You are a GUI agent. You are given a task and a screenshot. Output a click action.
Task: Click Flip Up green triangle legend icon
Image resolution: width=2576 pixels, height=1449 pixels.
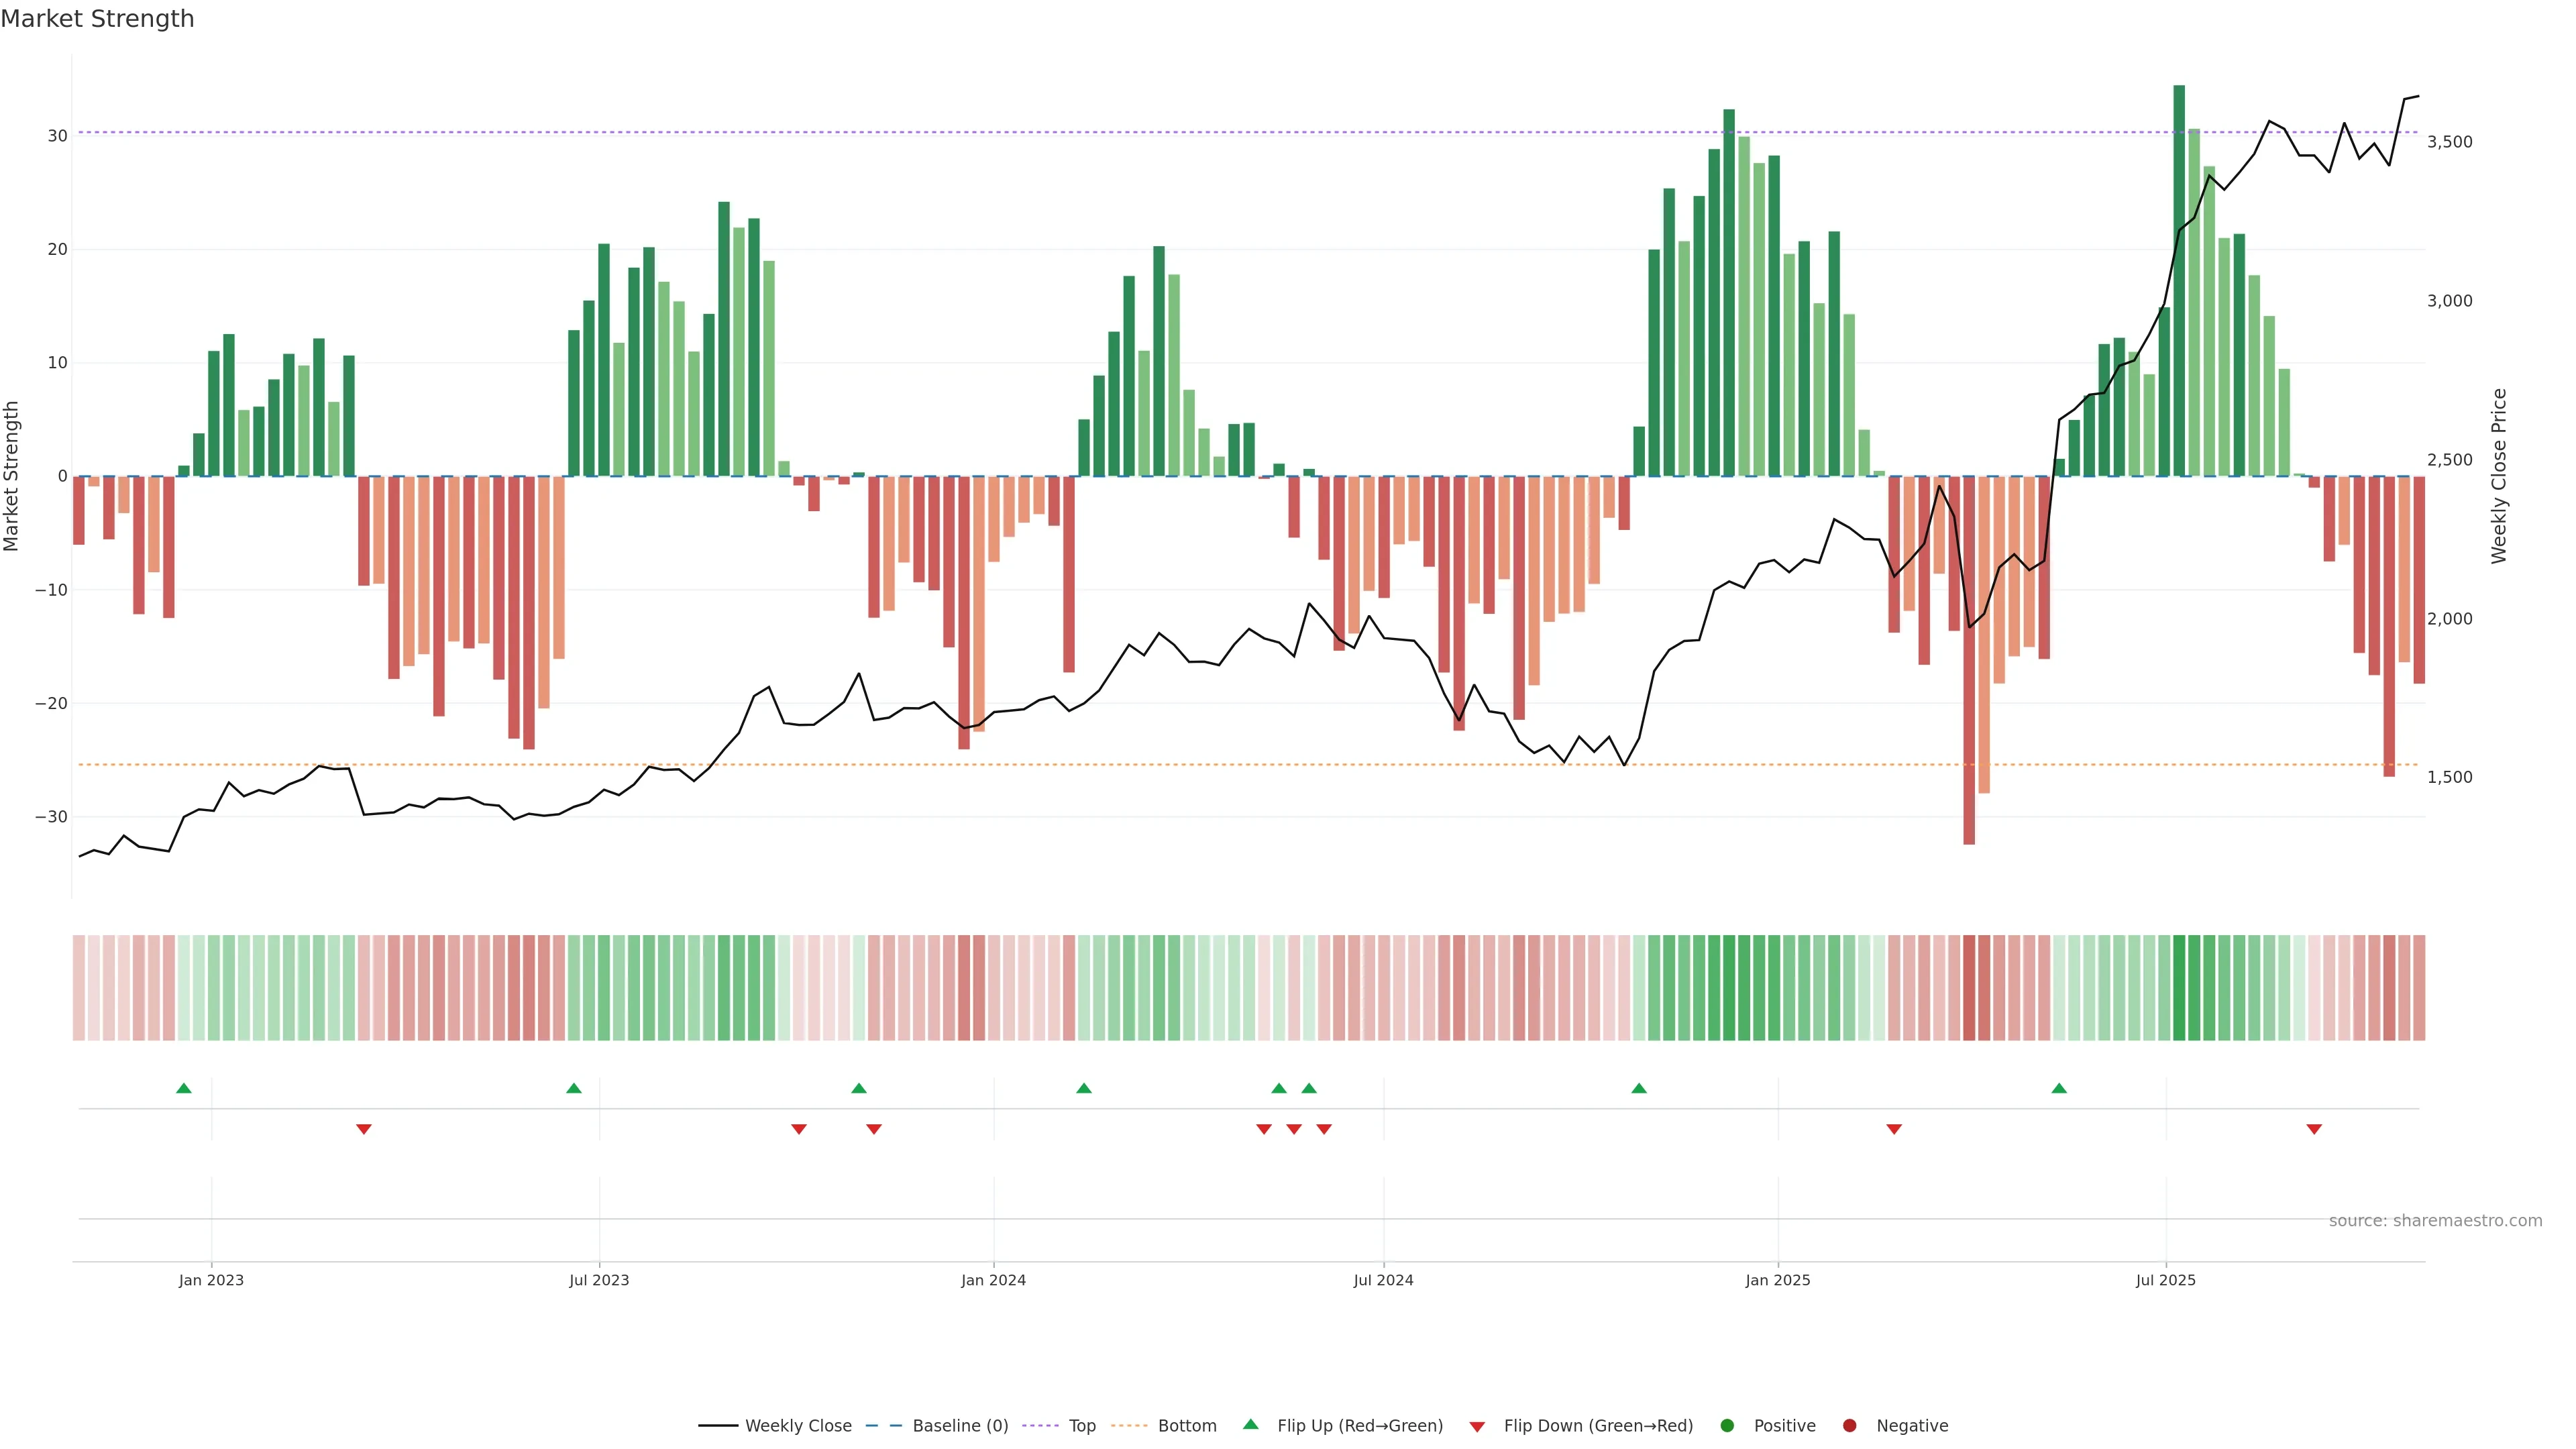[x=1250, y=1425]
